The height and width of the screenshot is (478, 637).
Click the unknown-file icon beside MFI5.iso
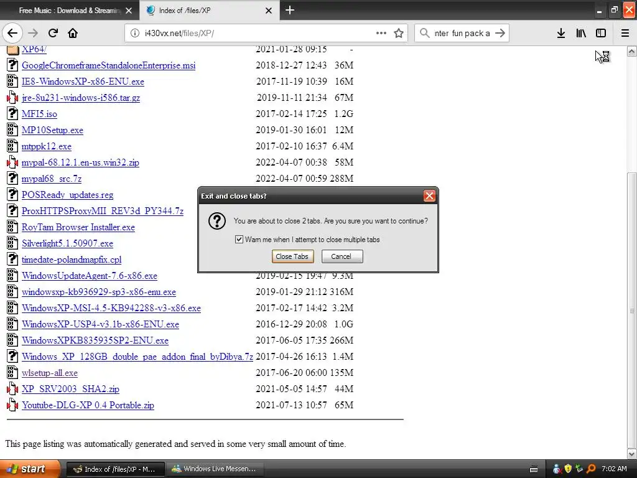point(12,114)
